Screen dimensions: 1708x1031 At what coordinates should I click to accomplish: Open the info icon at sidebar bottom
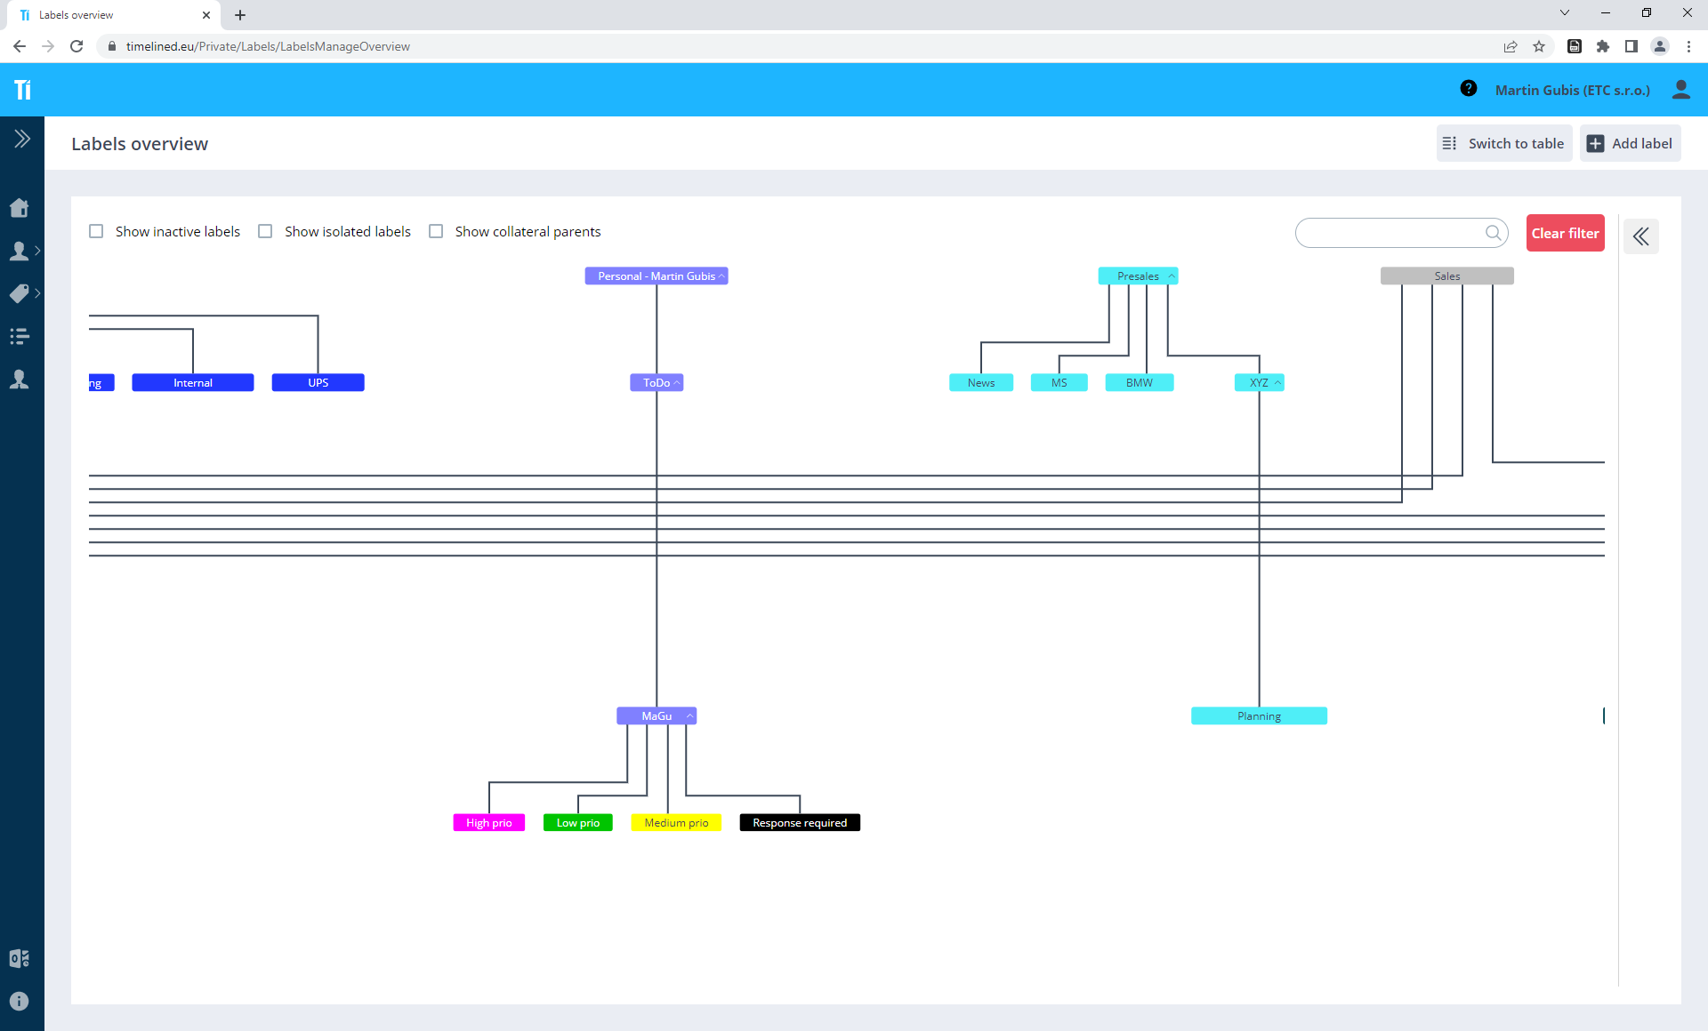(20, 1002)
